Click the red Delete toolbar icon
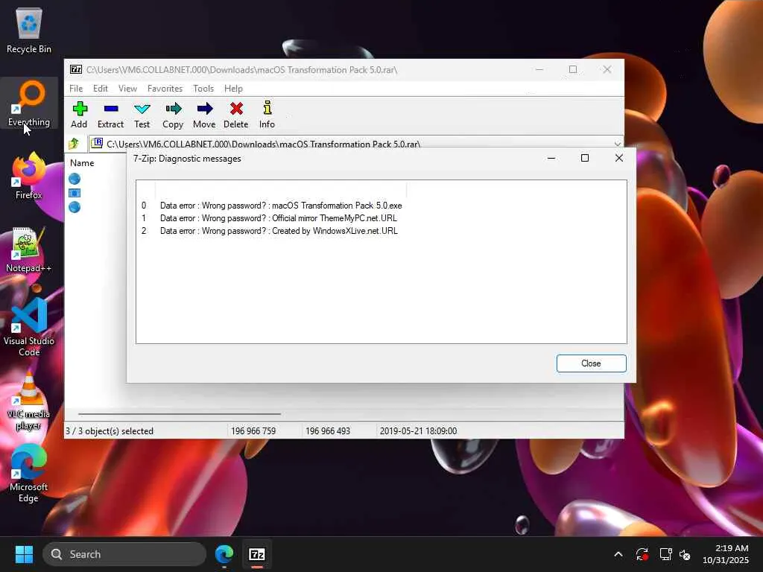This screenshot has height=572, width=763. pos(236,115)
